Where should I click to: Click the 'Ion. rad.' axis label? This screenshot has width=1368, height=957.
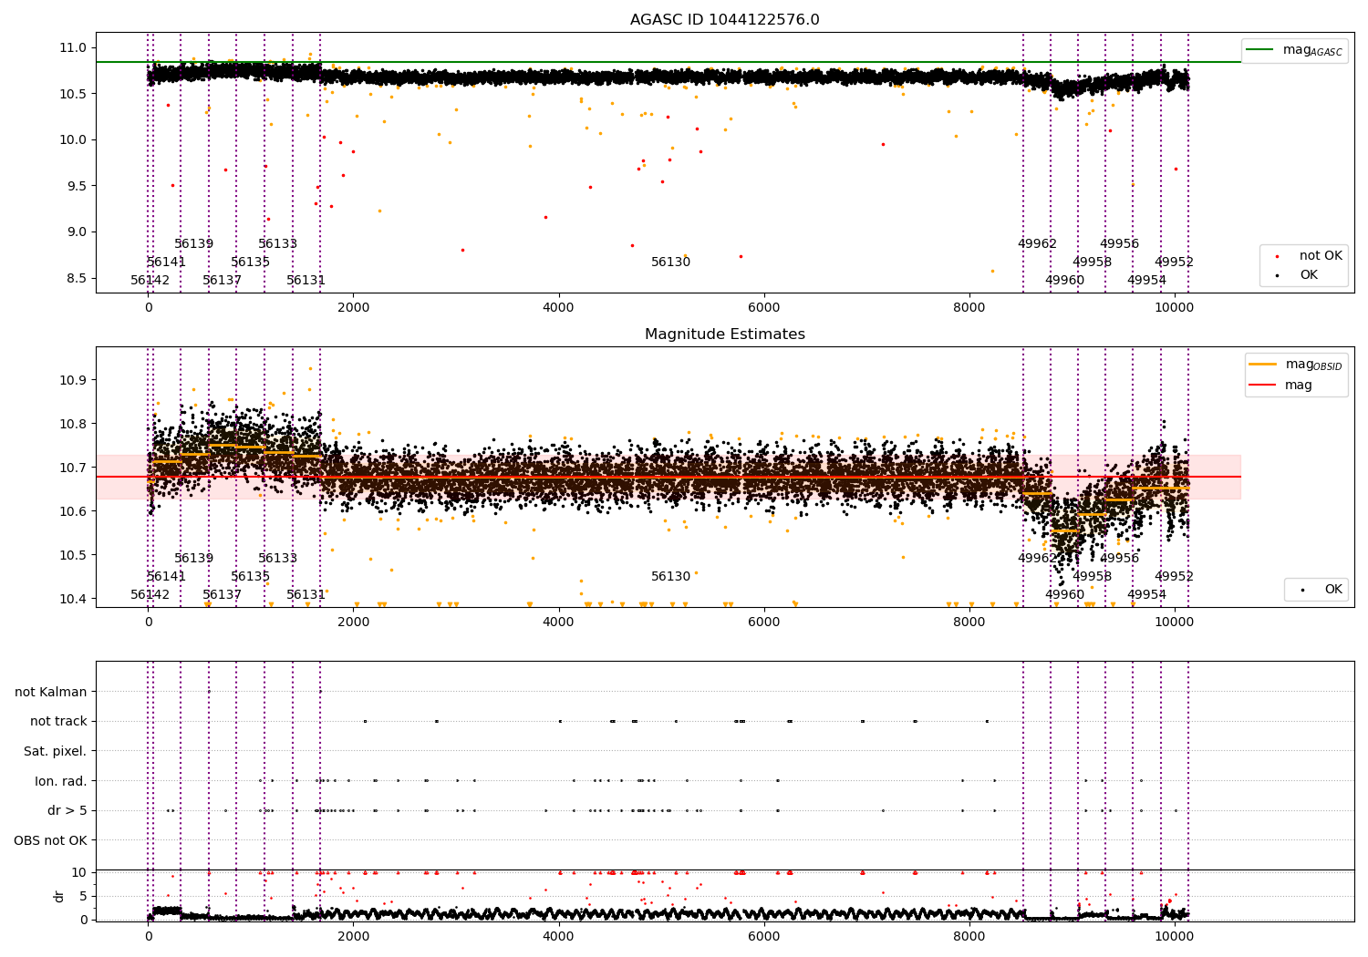61,781
